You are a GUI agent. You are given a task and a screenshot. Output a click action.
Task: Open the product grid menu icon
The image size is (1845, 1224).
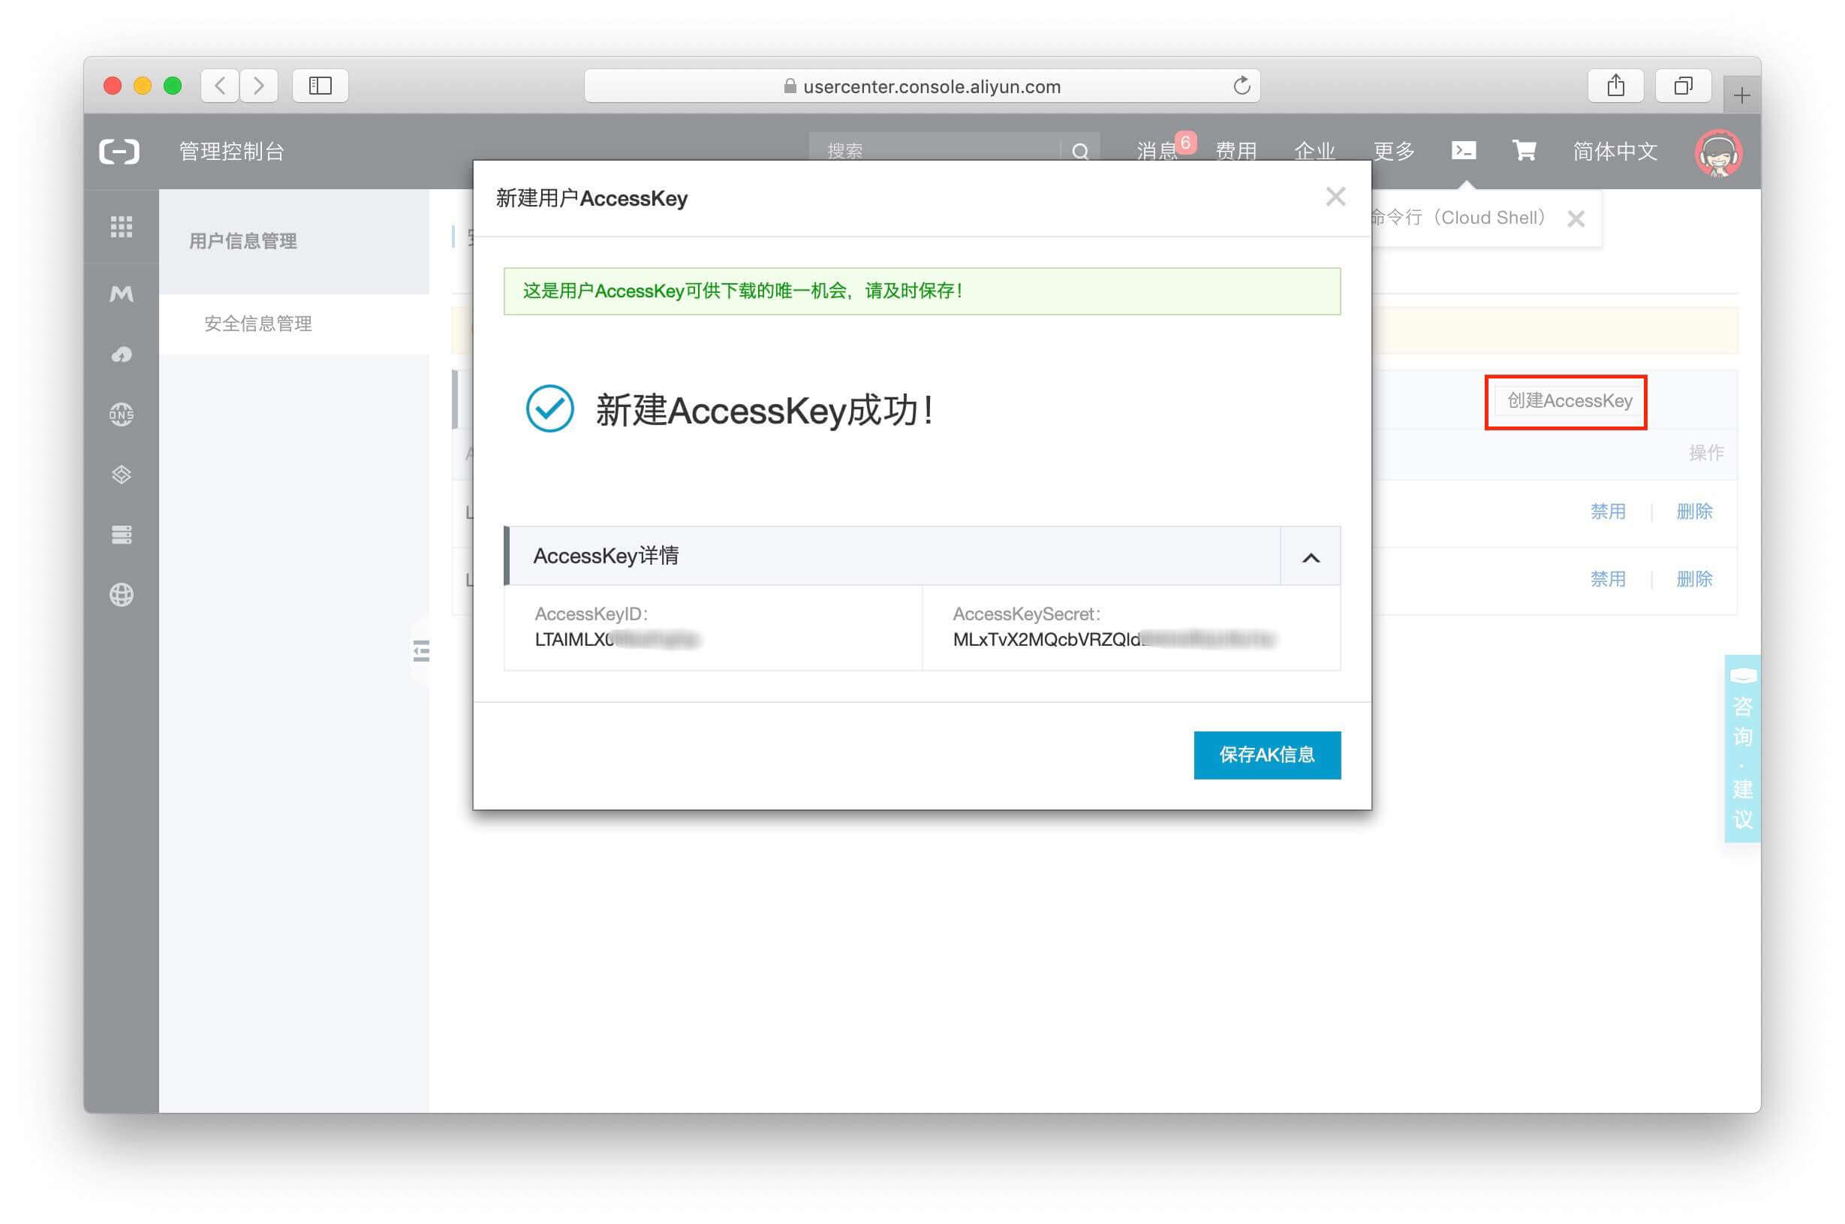tap(121, 226)
